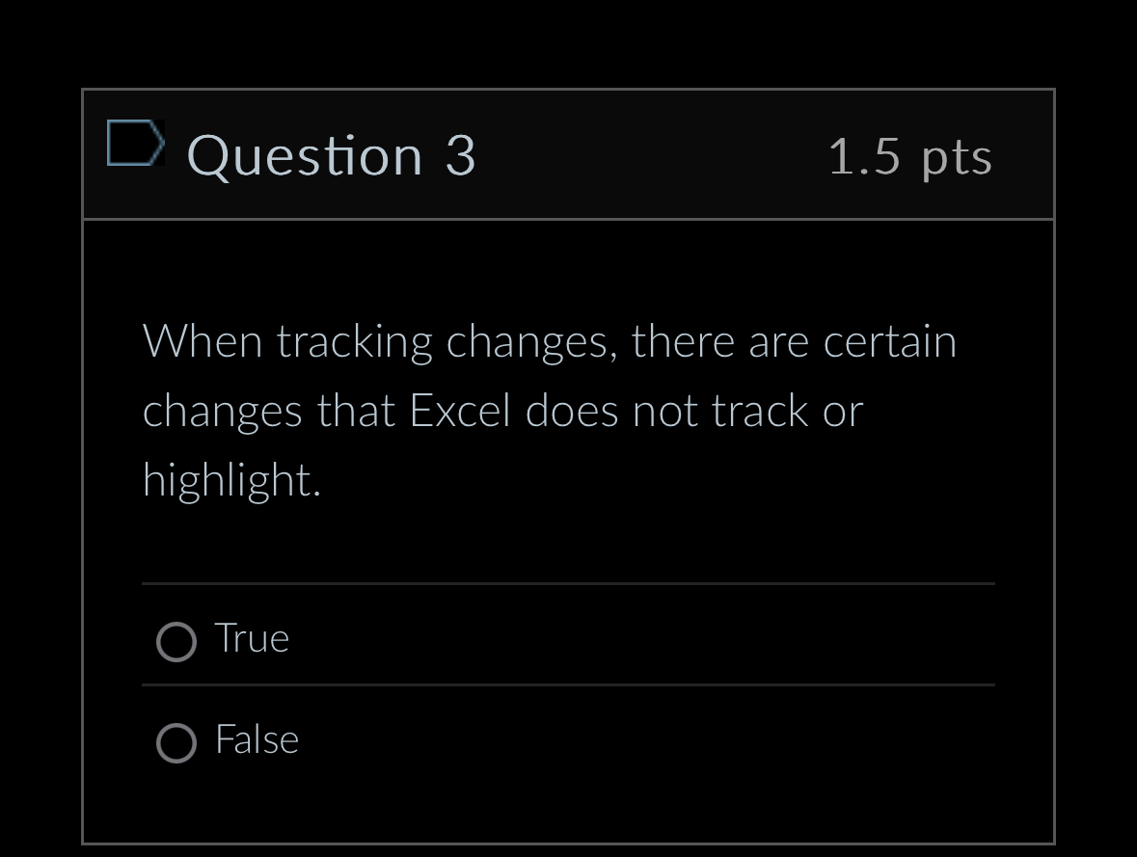Click the Question 3 heading
The width and height of the screenshot is (1137, 857).
point(332,155)
